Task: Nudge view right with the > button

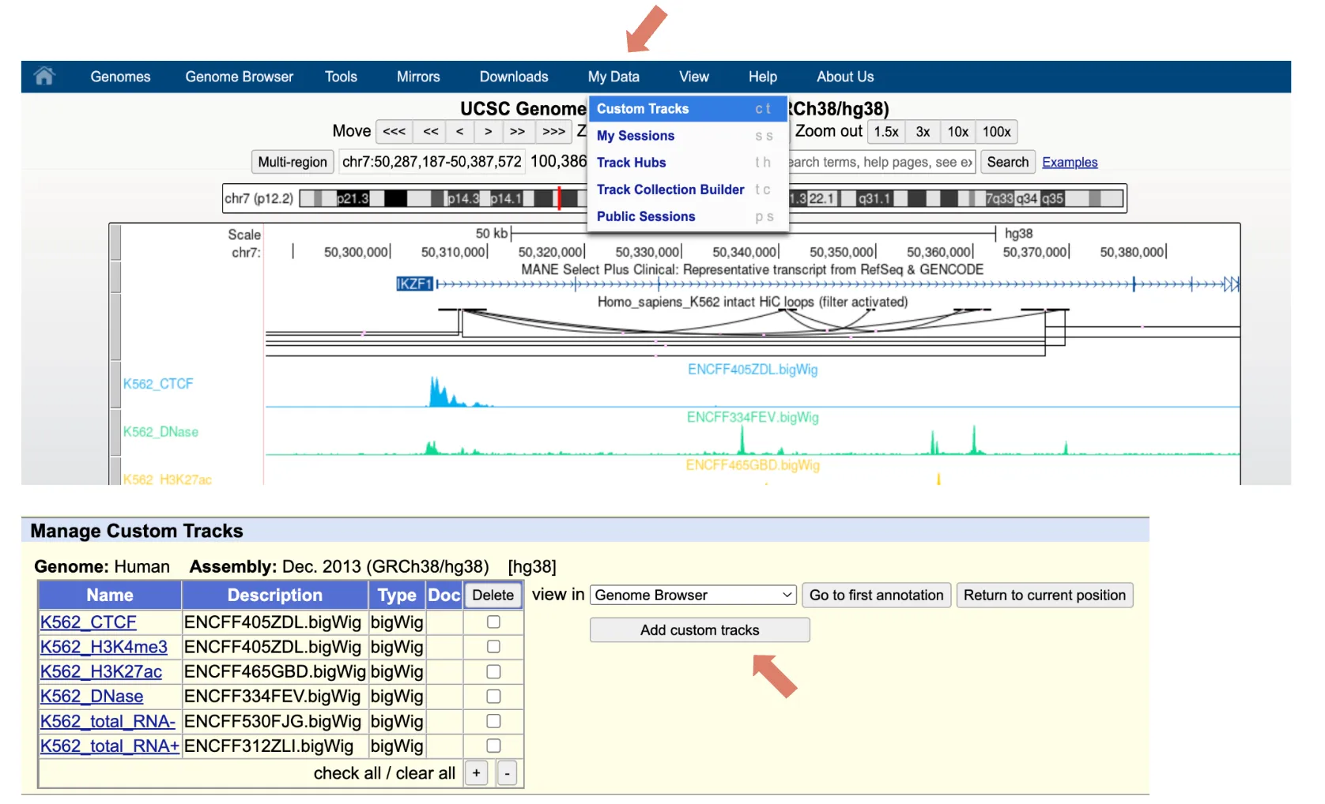Action: tap(488, 132)
